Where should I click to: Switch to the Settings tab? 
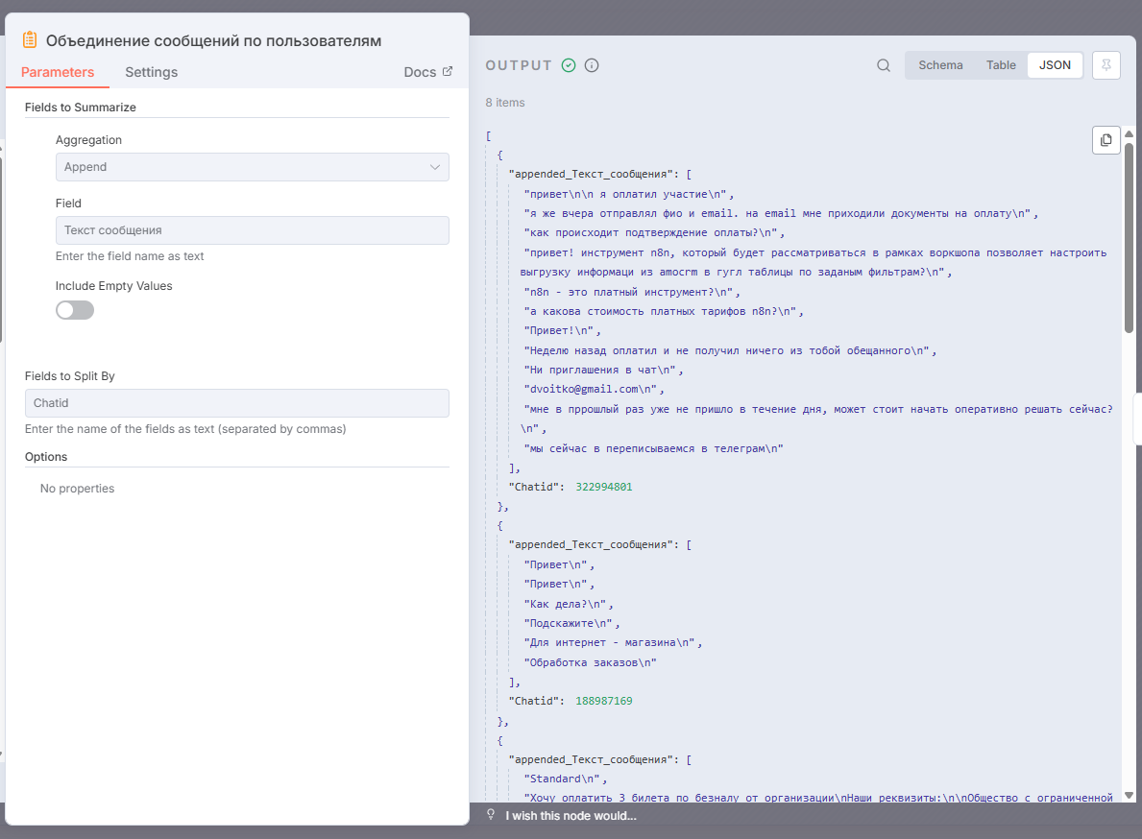[151, 72]
